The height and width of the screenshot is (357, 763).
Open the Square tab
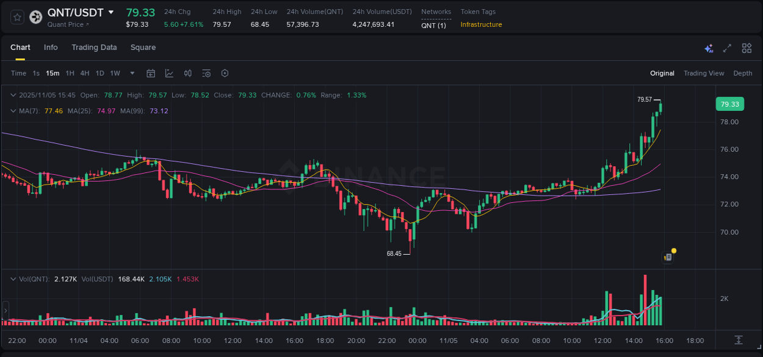pos(143,47)
